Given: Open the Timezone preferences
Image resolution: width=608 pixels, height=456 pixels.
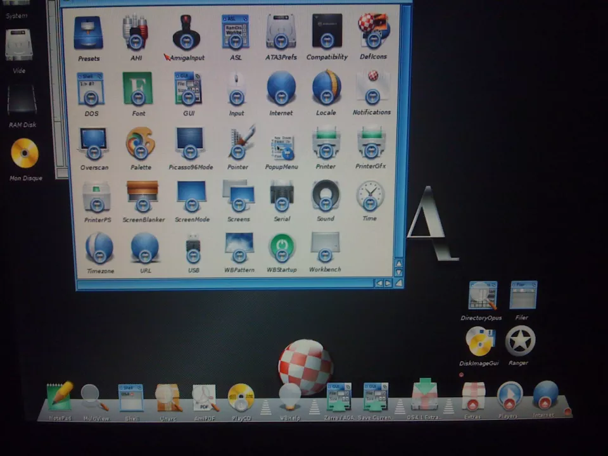Looking at the screenshot, I should (98, 248).
